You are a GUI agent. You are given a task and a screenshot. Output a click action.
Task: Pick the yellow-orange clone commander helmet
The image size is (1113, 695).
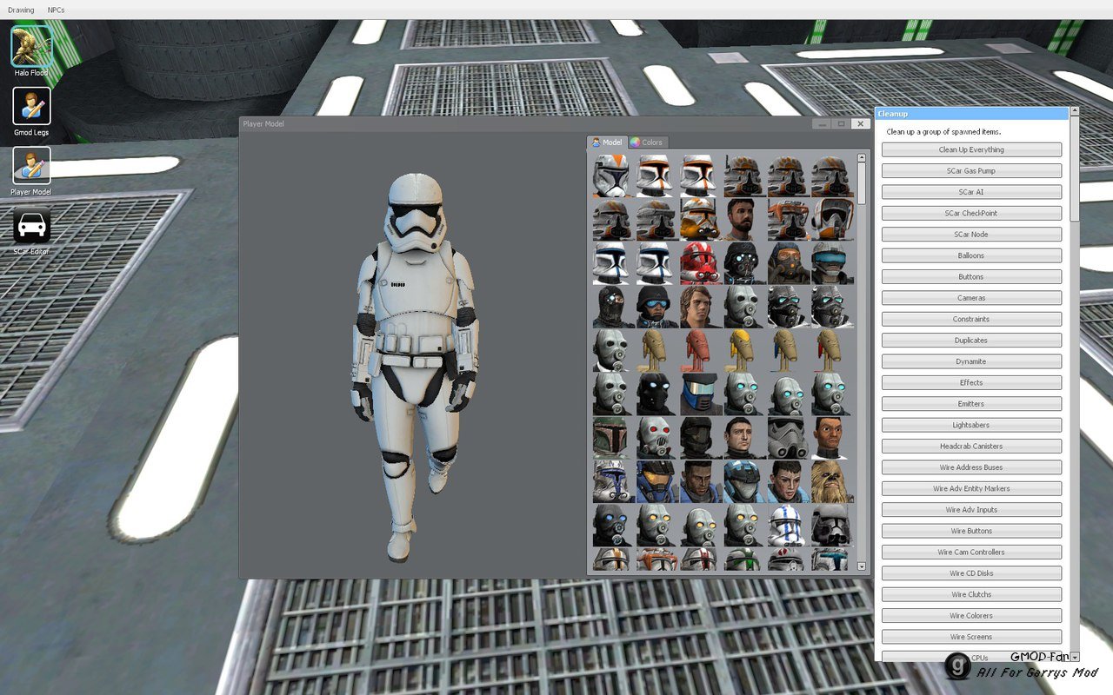coord(702,219)
